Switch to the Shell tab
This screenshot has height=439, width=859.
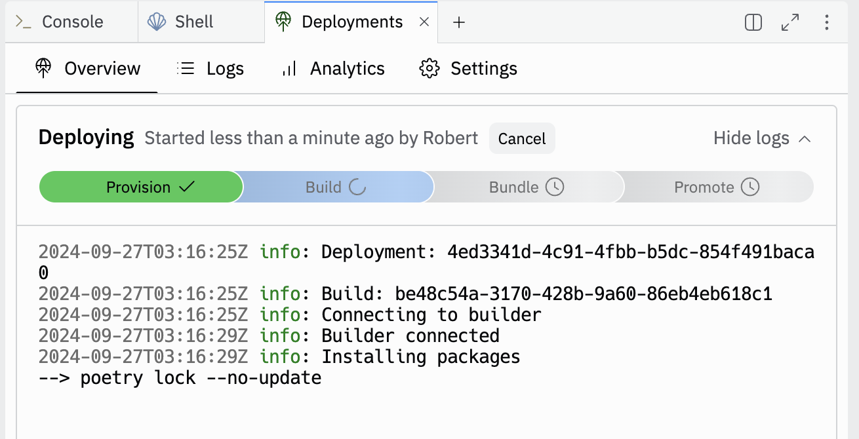pos(193,22)
